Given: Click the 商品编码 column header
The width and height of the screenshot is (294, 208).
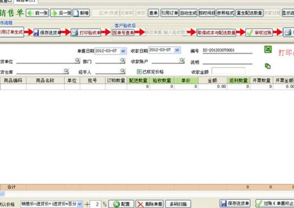Looking at the screenshot, I should pyautogui.click(x=13, y=80).
